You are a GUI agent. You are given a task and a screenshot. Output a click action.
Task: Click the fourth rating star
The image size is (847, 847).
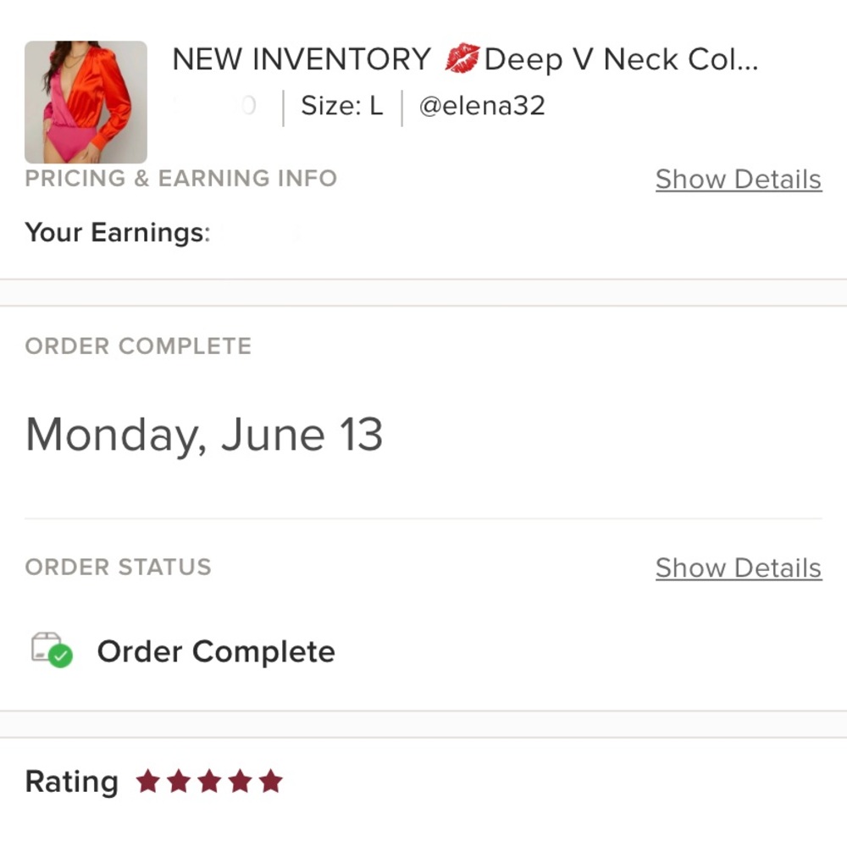240,781
